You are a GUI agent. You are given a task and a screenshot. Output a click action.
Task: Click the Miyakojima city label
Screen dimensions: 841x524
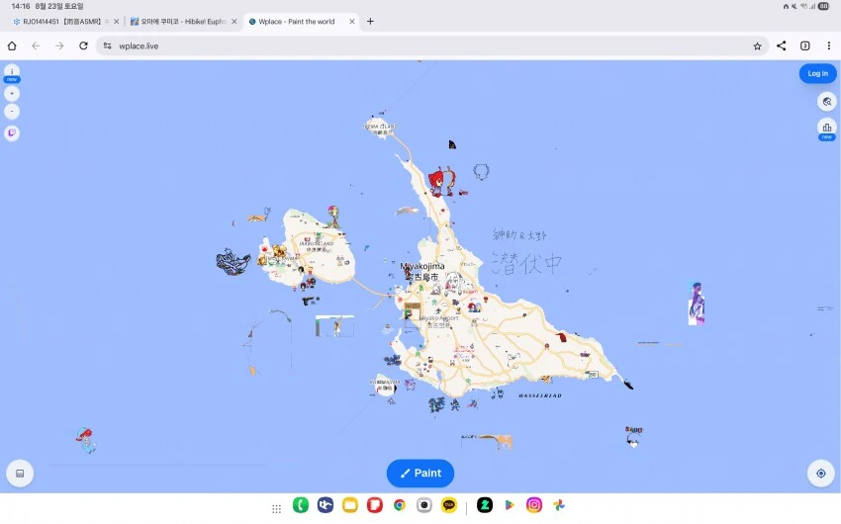tap(422, 271)
